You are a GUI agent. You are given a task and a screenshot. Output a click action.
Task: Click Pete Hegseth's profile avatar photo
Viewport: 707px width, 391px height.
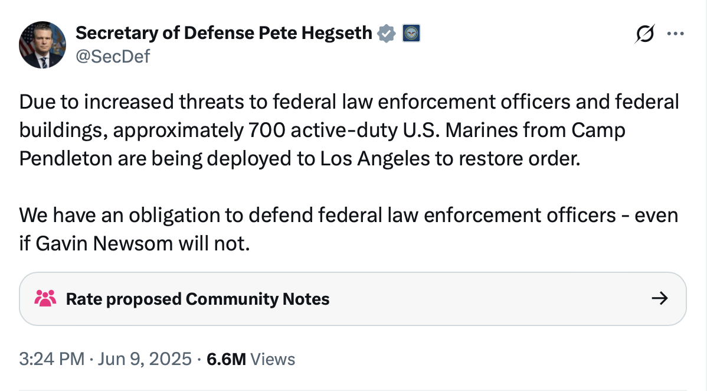(x=42, y=45)
